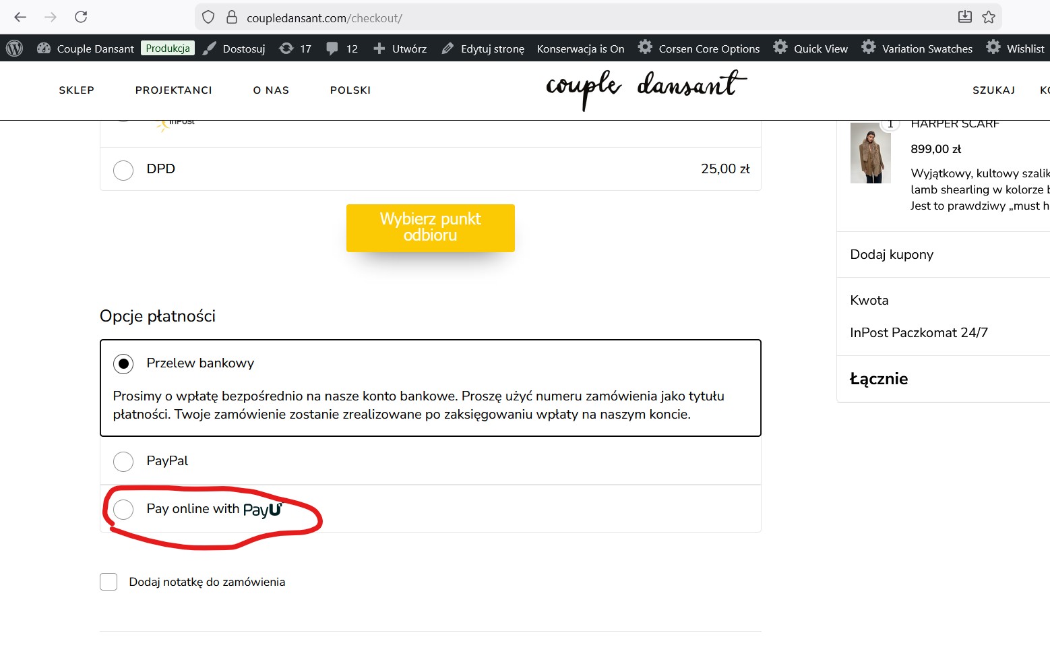
Task: Open the Couple Dansant site dashboard menu
Action: 86,49
